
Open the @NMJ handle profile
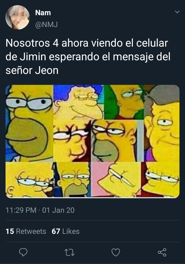[46, 25]
